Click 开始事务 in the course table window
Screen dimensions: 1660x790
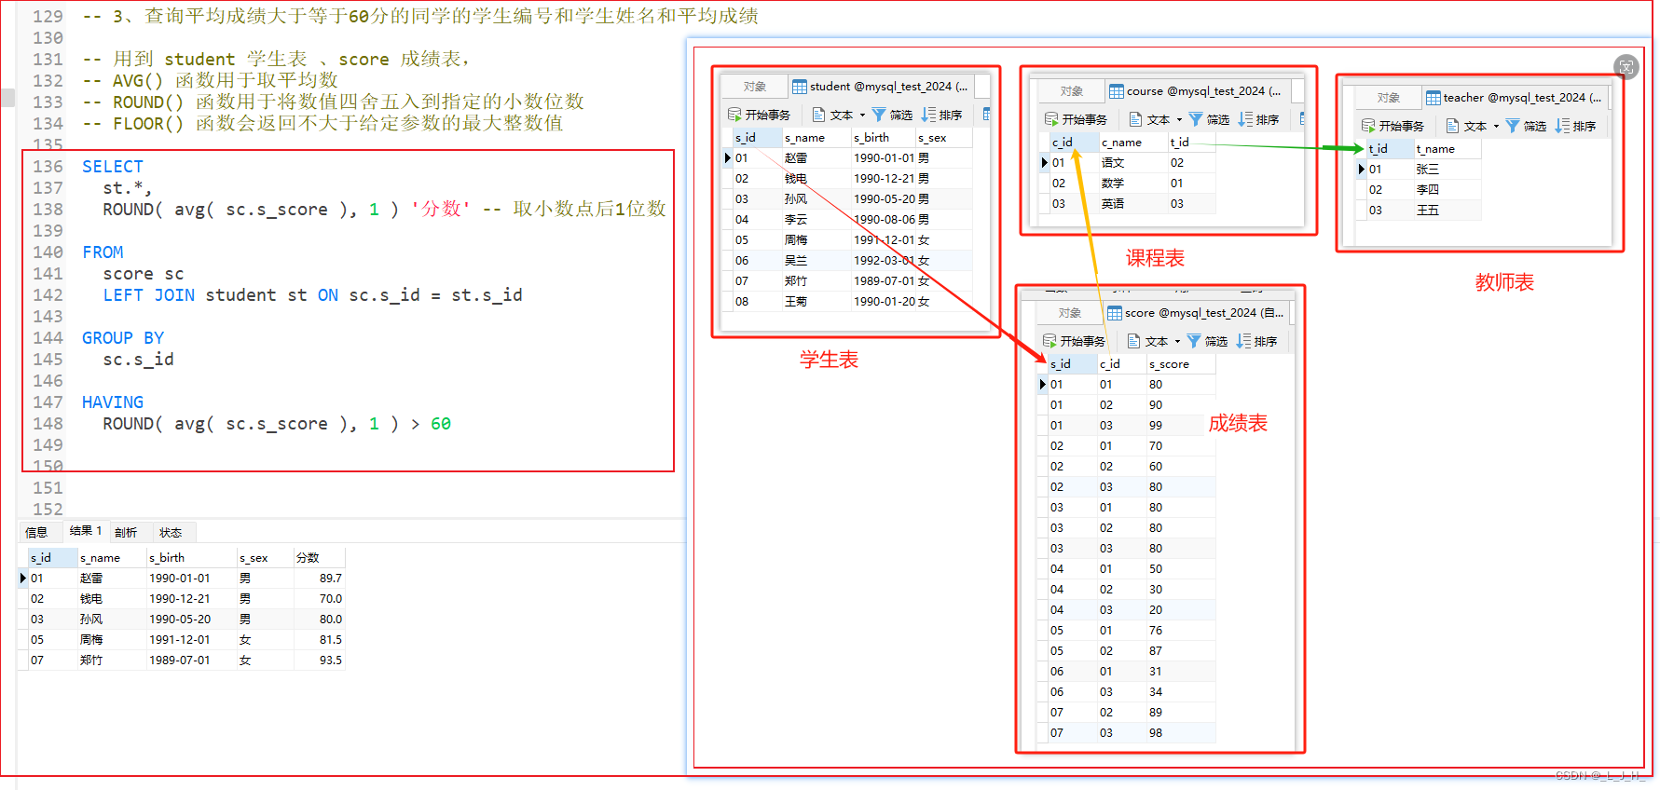coord(1076,119)
